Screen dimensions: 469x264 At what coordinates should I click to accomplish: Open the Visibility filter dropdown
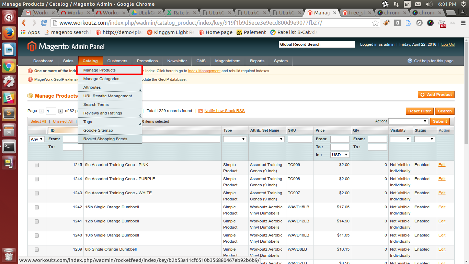point(401,139)
